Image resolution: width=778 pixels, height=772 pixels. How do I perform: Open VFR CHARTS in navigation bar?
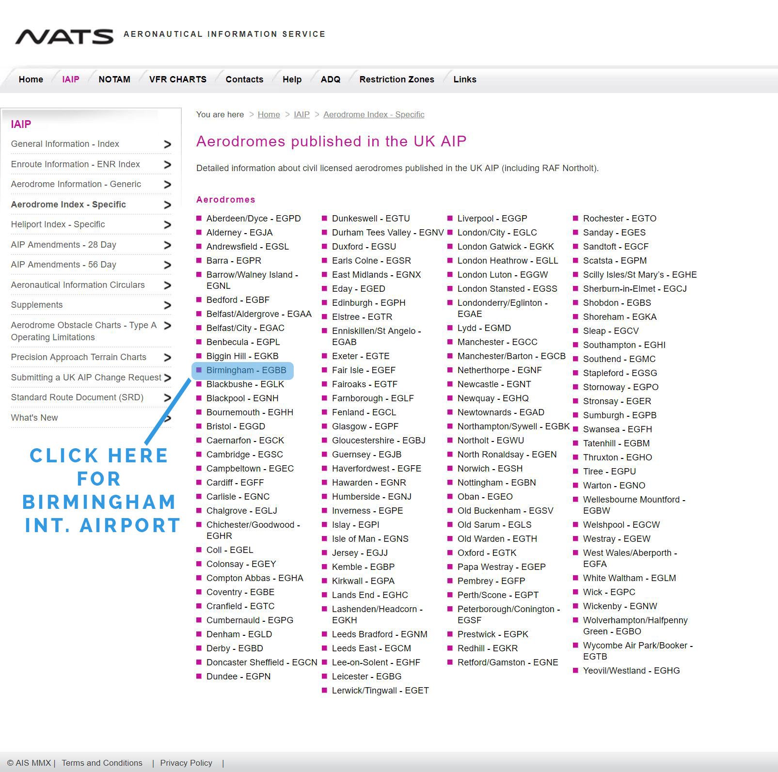tap(178, 79)
